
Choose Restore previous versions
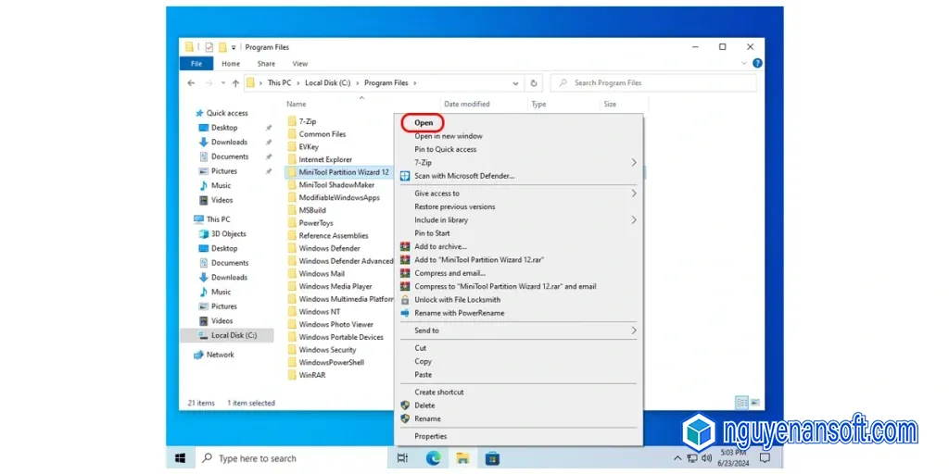[454, 206]
